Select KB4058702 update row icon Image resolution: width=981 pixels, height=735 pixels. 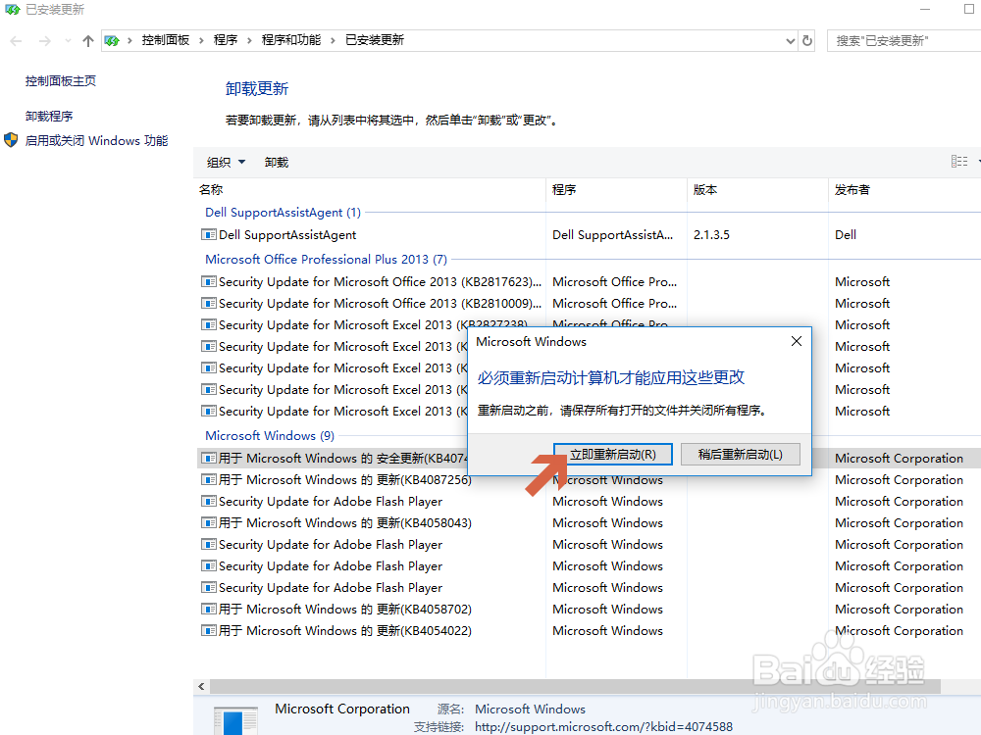[x=208, y=610]
